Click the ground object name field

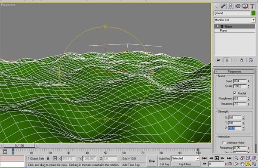232,13
